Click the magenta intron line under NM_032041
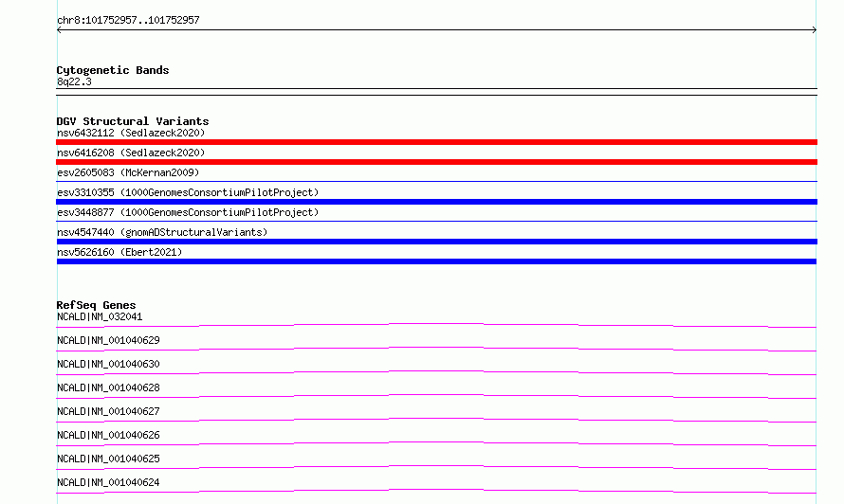The width and height of the screenshot is (844, 504). [x=436, y=325]
